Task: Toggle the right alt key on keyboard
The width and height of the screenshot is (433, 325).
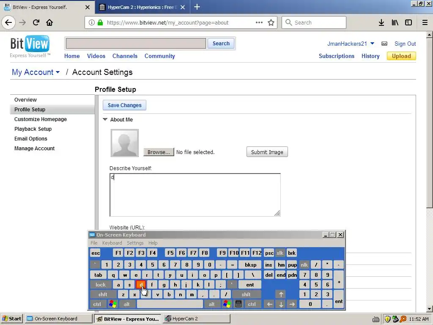Action: pyautogui.click(x=211, y=304)
